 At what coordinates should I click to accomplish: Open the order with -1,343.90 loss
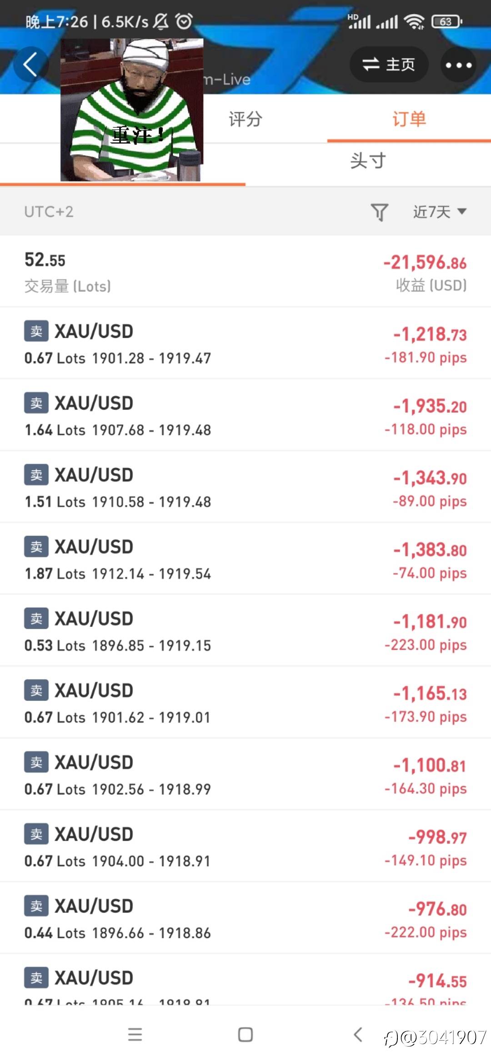[245, 487]
